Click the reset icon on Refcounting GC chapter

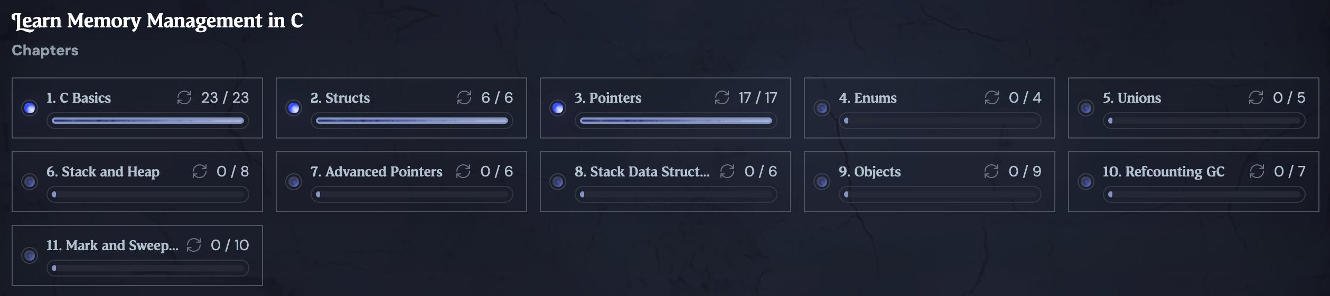(1257, 171)
